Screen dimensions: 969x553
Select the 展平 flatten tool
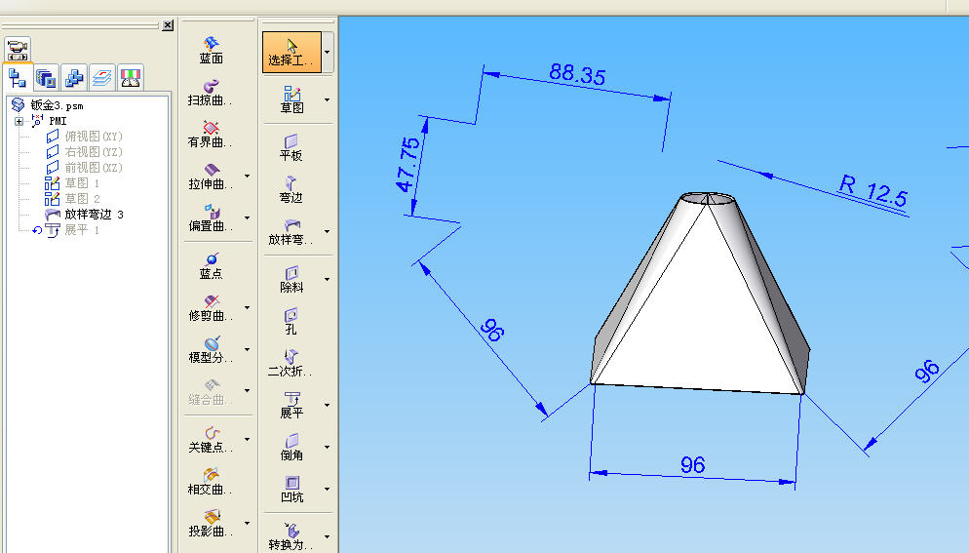point(291,405)
